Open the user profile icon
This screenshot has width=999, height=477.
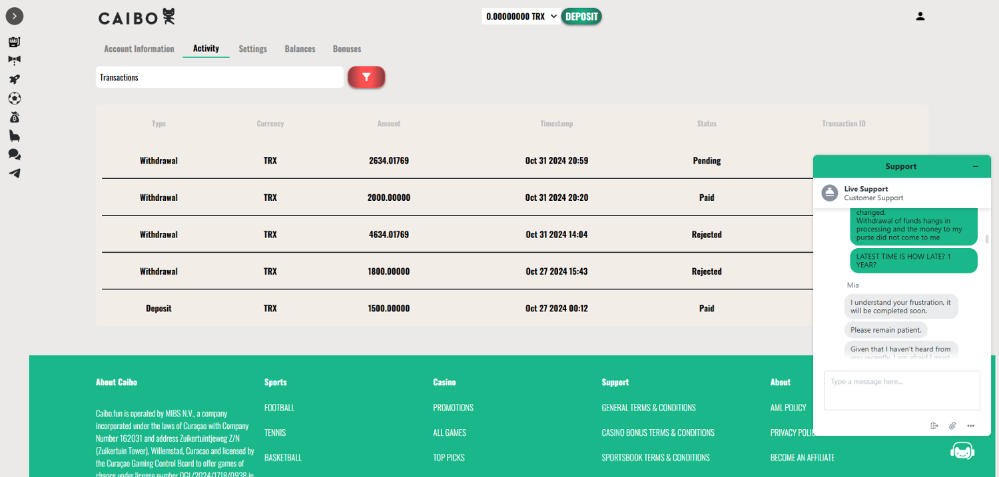pyautogui.click(x=920, y=17)
